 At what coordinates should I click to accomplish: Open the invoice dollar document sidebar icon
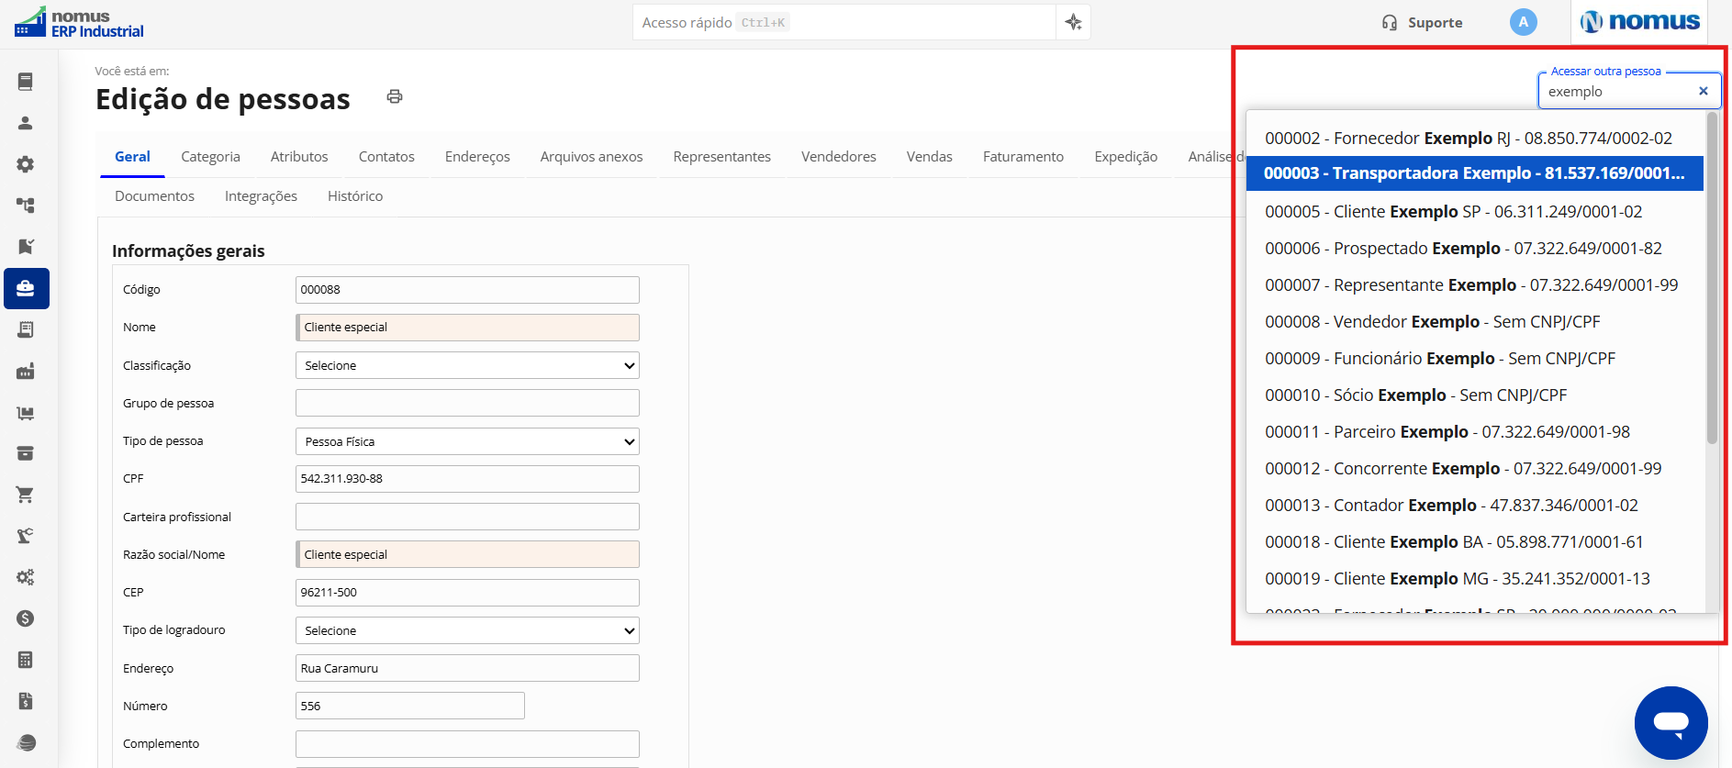coord(26,701)
